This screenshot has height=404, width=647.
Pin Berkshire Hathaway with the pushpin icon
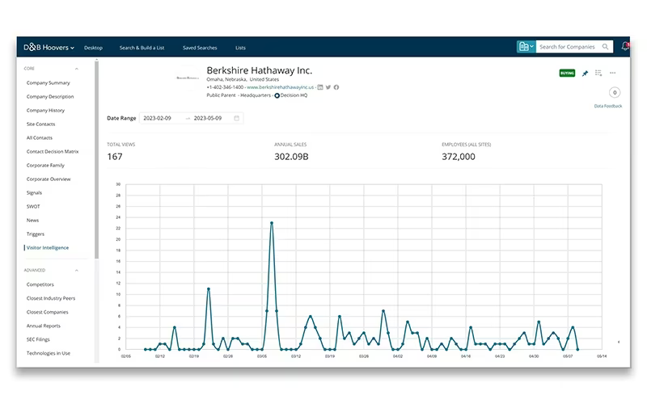click(x=585, y=74)
